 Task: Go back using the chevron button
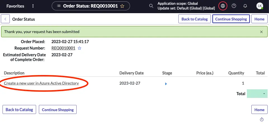coord(5,19)
